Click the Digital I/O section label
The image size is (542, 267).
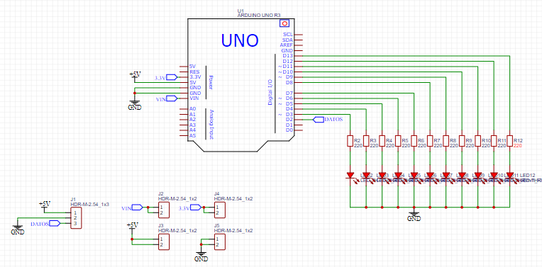tap(270, 92)
